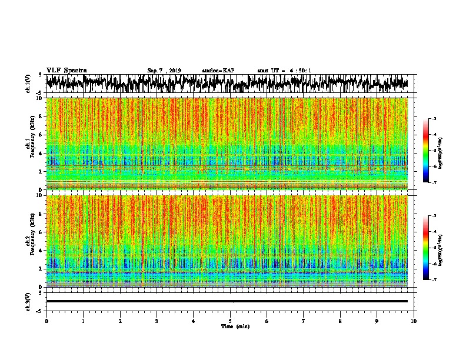Click the ch.1 frequency spectrogram panel

click(x=227, y=144)
